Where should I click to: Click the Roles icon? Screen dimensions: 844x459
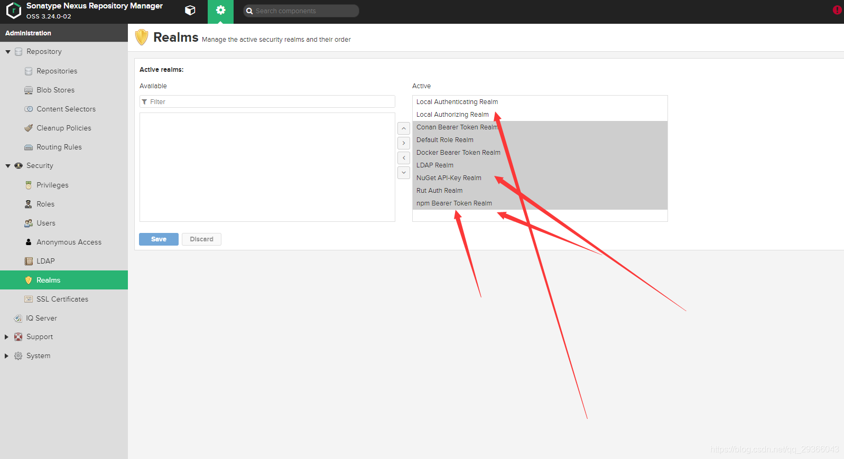pyautogui.click(x=29, y=204)
